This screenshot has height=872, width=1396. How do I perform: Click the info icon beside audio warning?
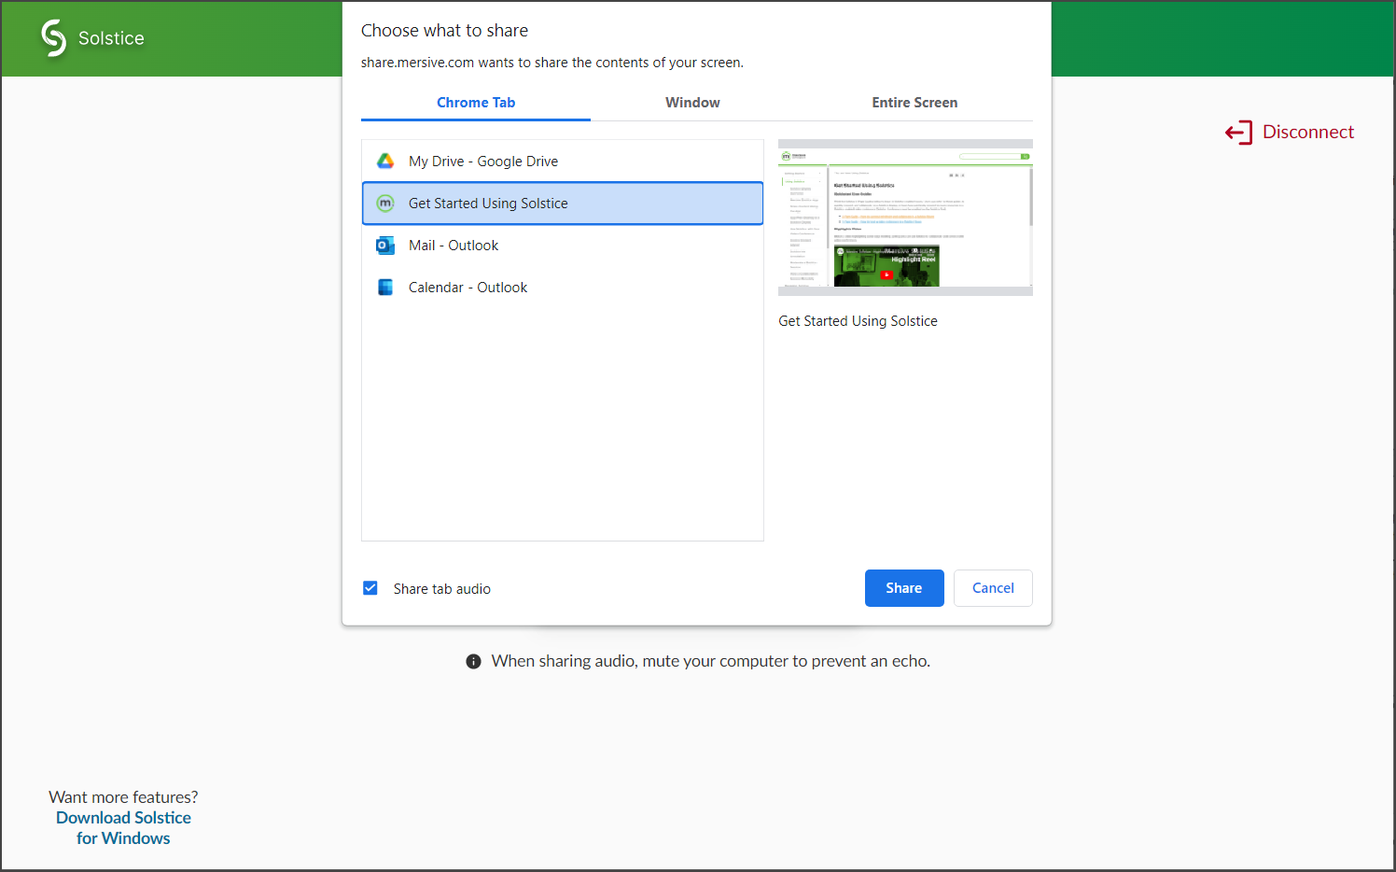click(473, 661)
